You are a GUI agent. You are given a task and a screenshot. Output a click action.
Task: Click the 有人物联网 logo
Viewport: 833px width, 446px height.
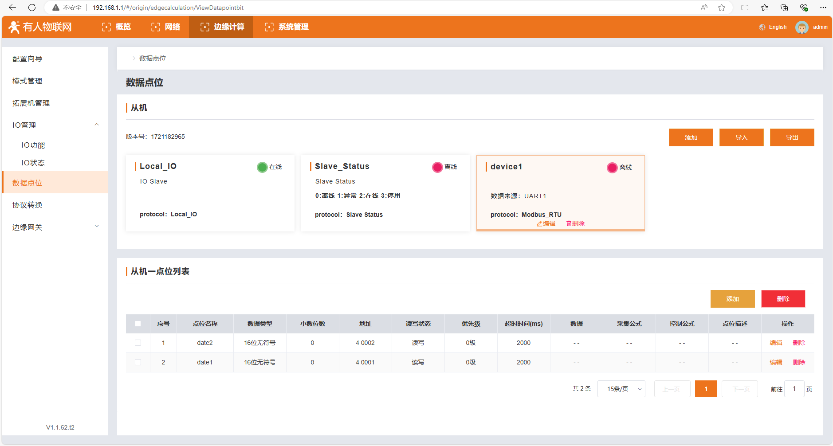coord(40,27)
